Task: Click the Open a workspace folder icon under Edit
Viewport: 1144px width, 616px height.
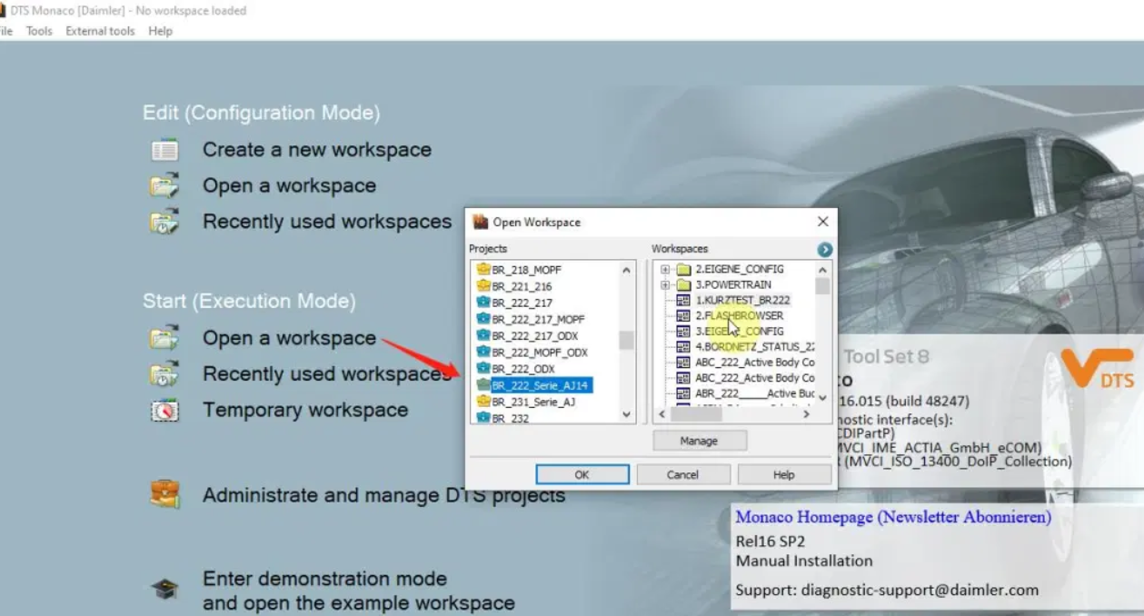Action: click(x=164, y=186)
